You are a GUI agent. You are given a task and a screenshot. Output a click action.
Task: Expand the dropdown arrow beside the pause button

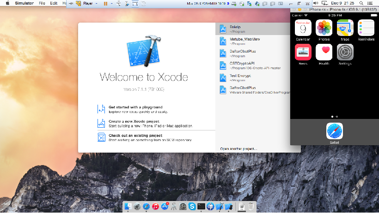point(111,3)
